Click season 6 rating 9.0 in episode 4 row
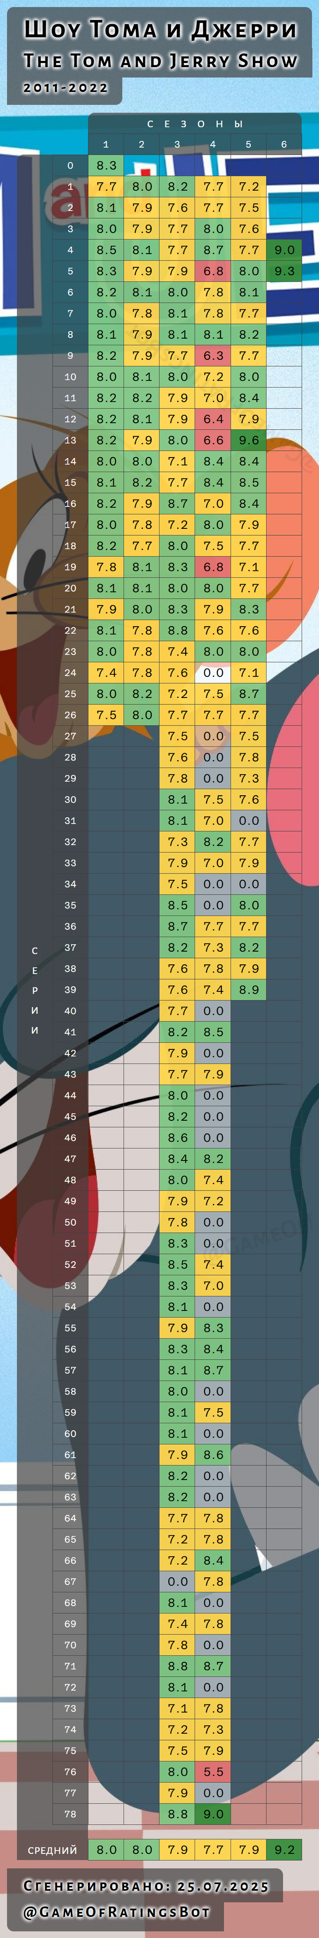The image size is (319, 1938). point(284,250)
